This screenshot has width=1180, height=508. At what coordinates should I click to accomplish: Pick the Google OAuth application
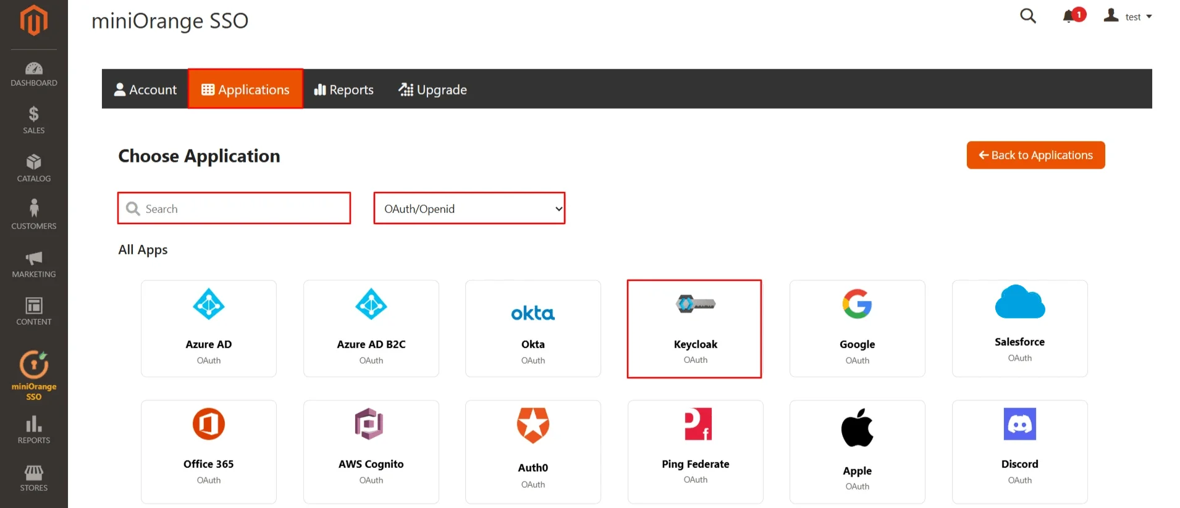coord(858,328)
